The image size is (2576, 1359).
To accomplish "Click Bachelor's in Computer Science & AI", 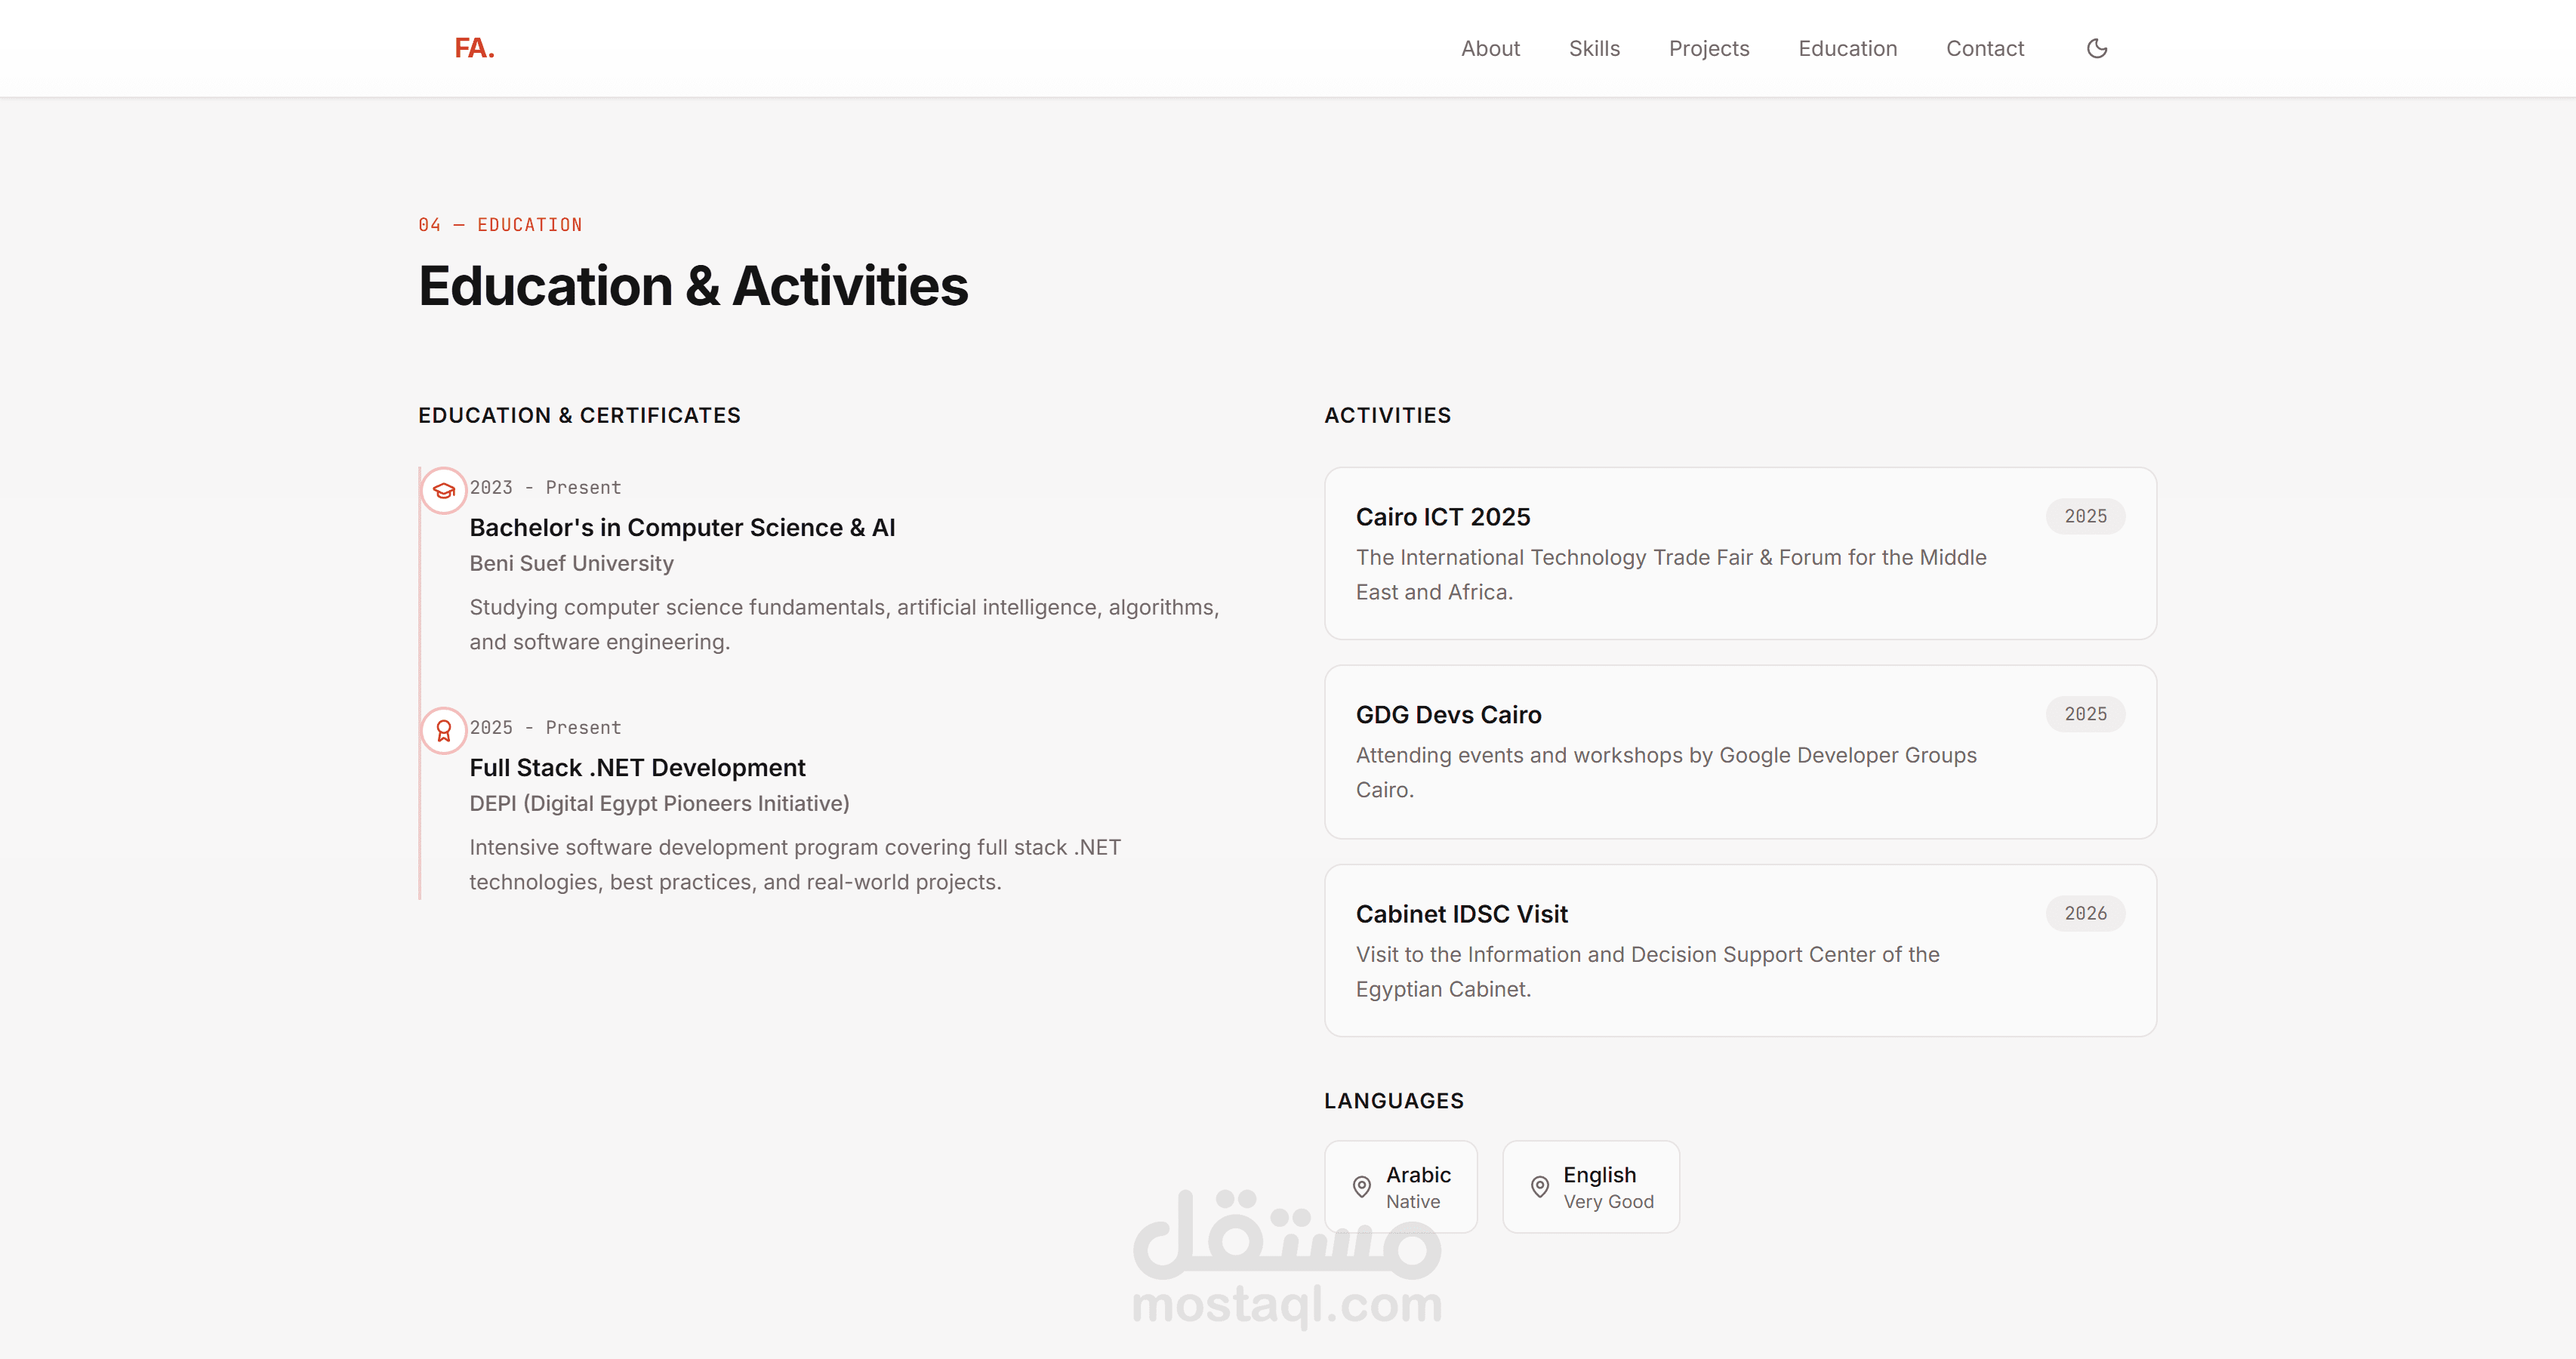I will tap(682, 528).
